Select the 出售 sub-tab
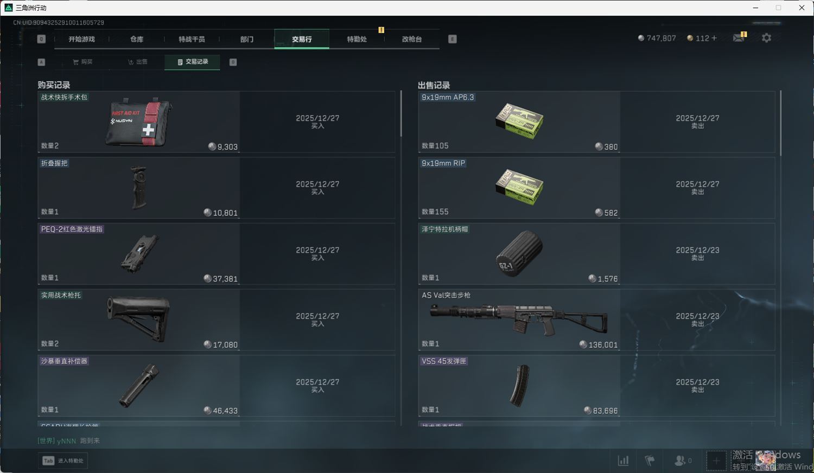Image resolution: width=814 pixels, height=473 pixels. (x=137, y=62)
